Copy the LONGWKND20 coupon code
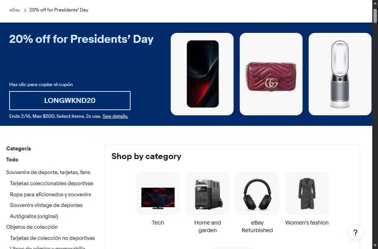This screenshot has width=378, height=249. pyautogui.click(x=70, y=101)
